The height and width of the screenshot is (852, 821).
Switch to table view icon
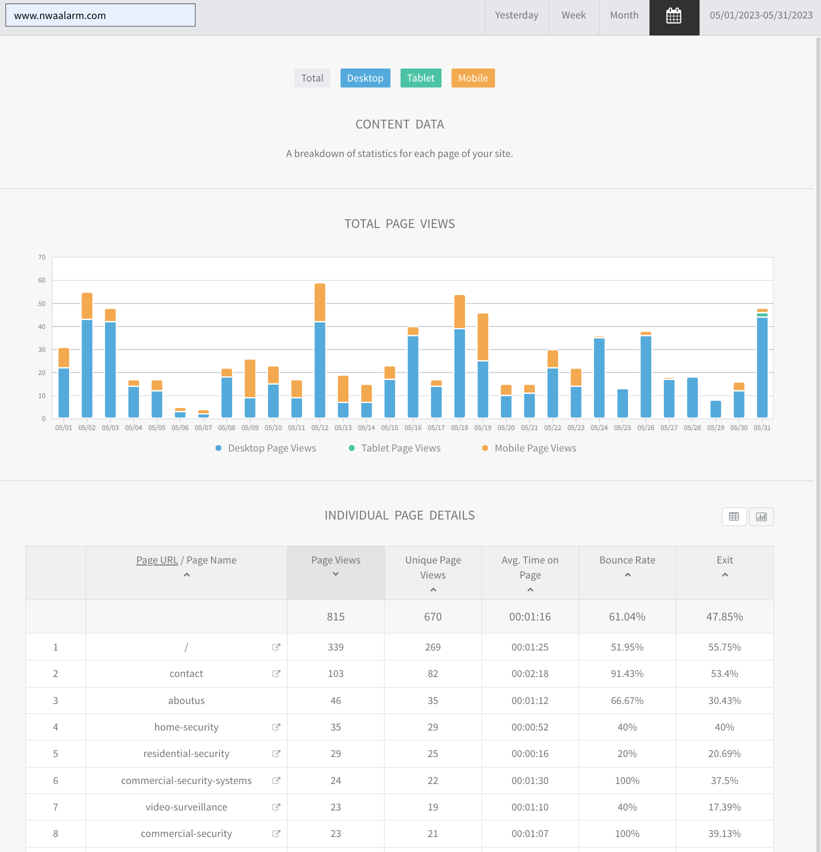point(734,516)
